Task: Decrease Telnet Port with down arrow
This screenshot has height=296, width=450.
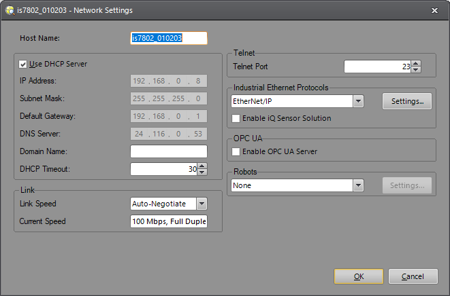Action: (417, 69)
